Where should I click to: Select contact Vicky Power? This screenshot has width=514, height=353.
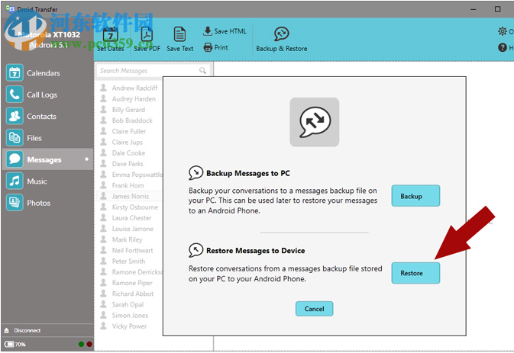tap(129, 326)
